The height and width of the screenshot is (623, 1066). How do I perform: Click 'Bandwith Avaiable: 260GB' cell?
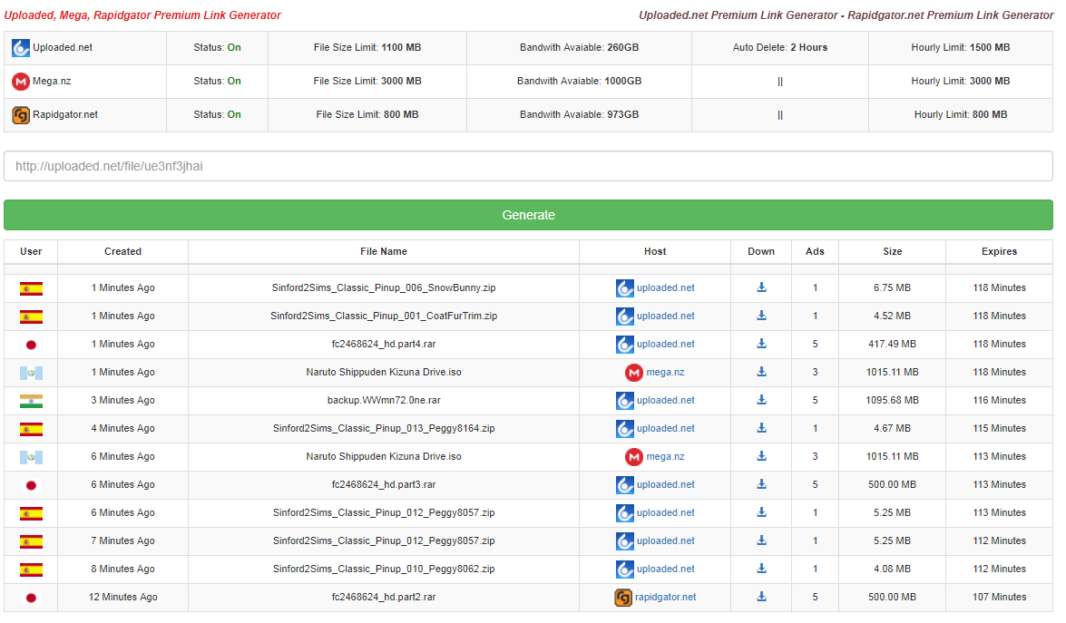coord(579,47)
